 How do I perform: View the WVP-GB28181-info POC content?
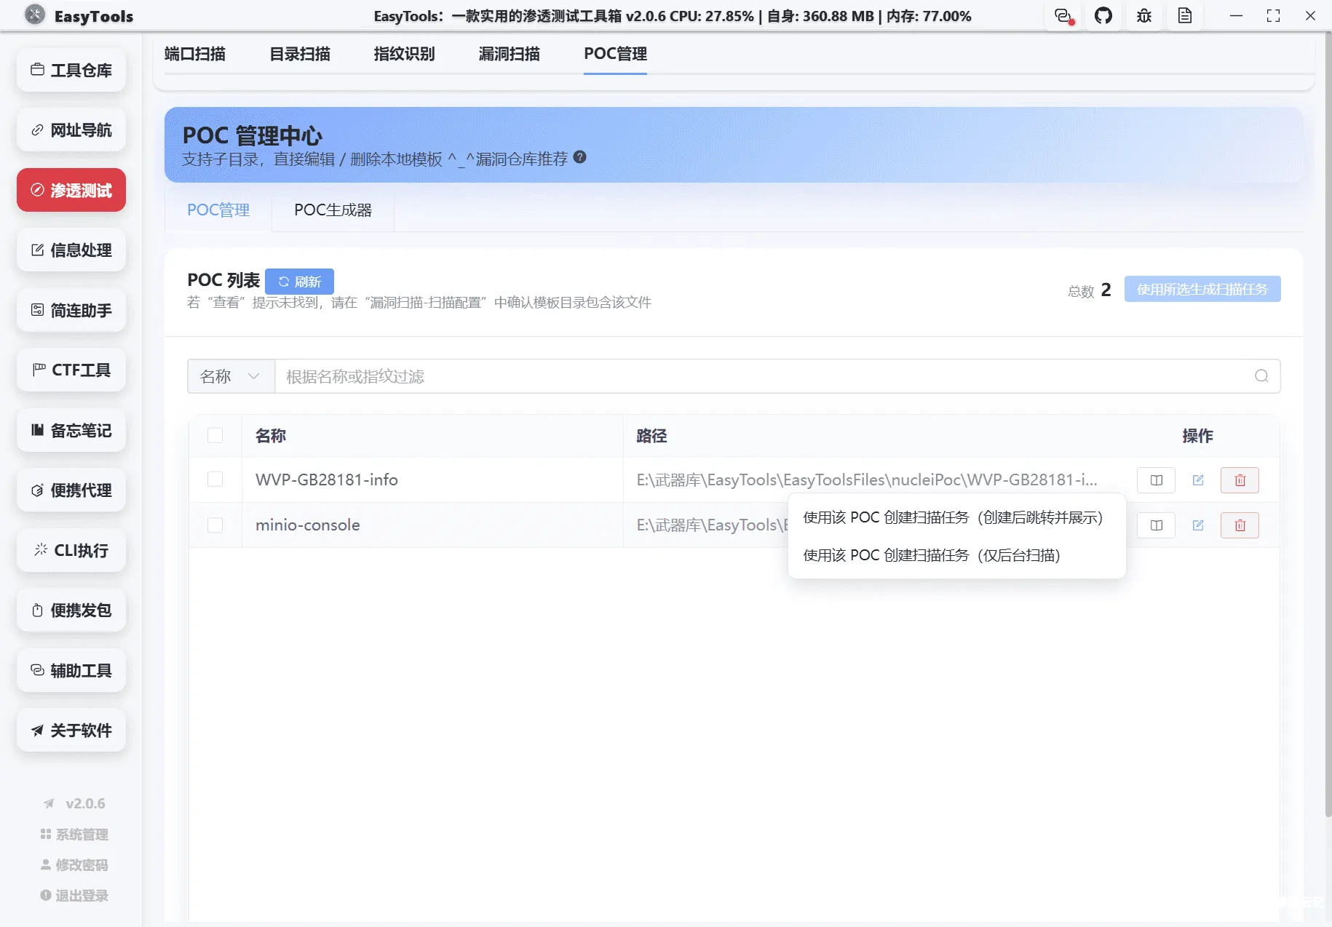click(x=1155, y=480)
